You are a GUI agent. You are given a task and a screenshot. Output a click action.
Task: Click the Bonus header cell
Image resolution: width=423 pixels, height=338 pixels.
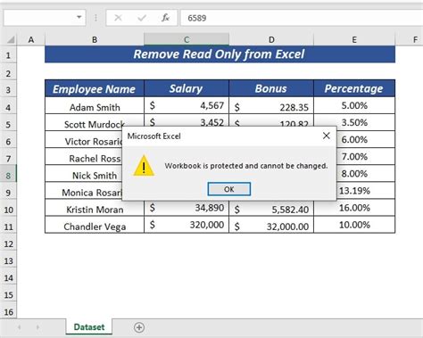click(271, 88)
